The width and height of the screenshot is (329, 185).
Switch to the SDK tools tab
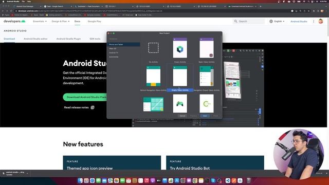(95, 39)
